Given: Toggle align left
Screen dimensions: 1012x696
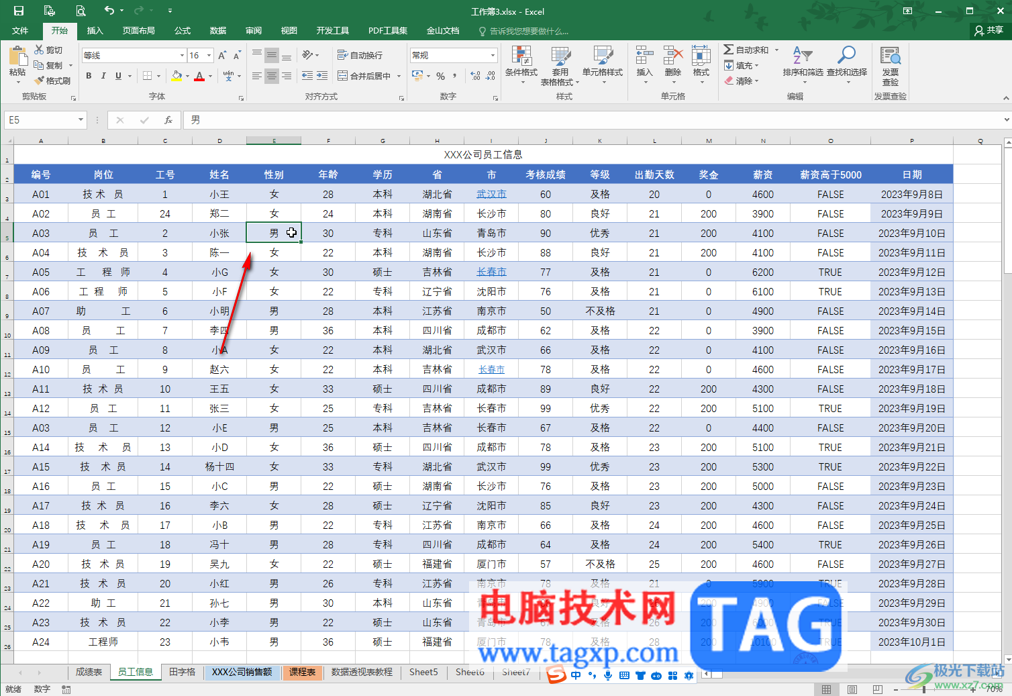Looking at the screenshot, I should click(257, 76).
